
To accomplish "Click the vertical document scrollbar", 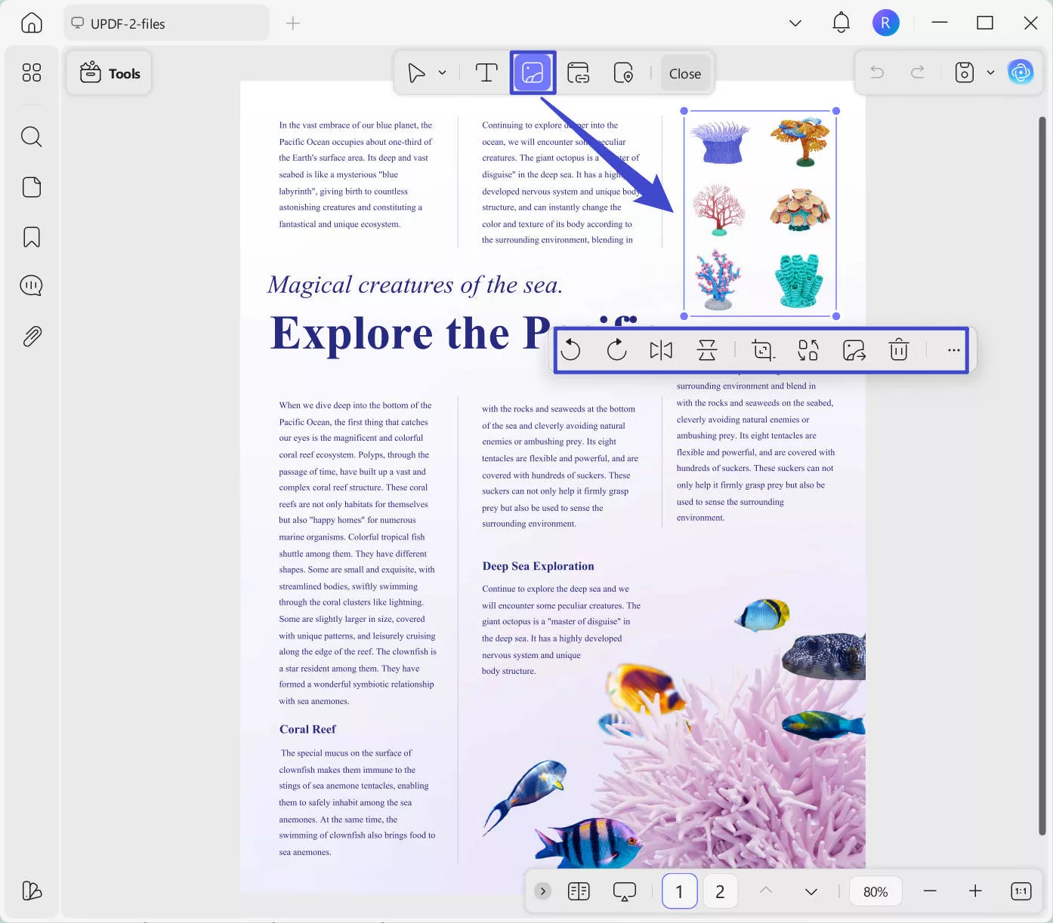I will click(x=1042, y=475).
